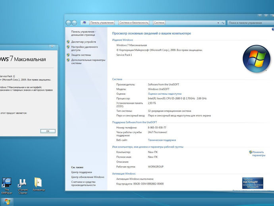Click shield icon beside 'Защита системы'
This screenshot has width=274, height=206.
click(68, 55)
